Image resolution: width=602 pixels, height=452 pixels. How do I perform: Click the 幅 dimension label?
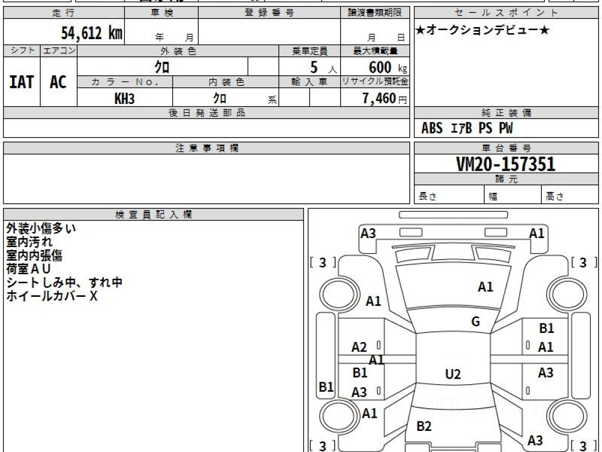coord(493,196)
